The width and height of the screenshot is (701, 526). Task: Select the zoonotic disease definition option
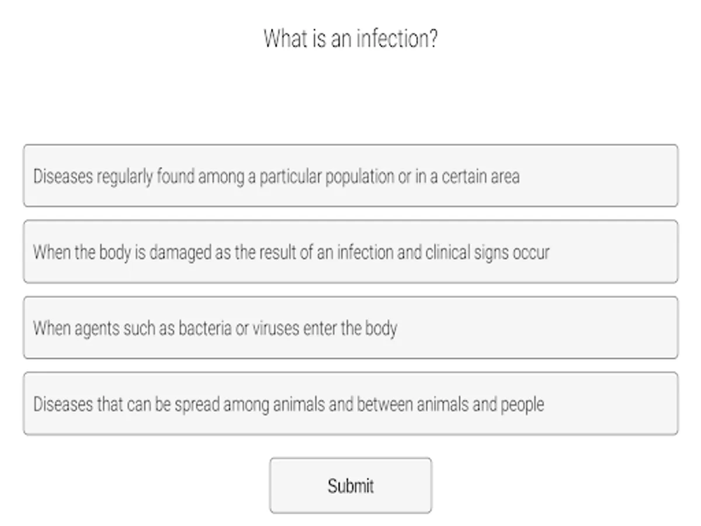(x=350, y=404)
